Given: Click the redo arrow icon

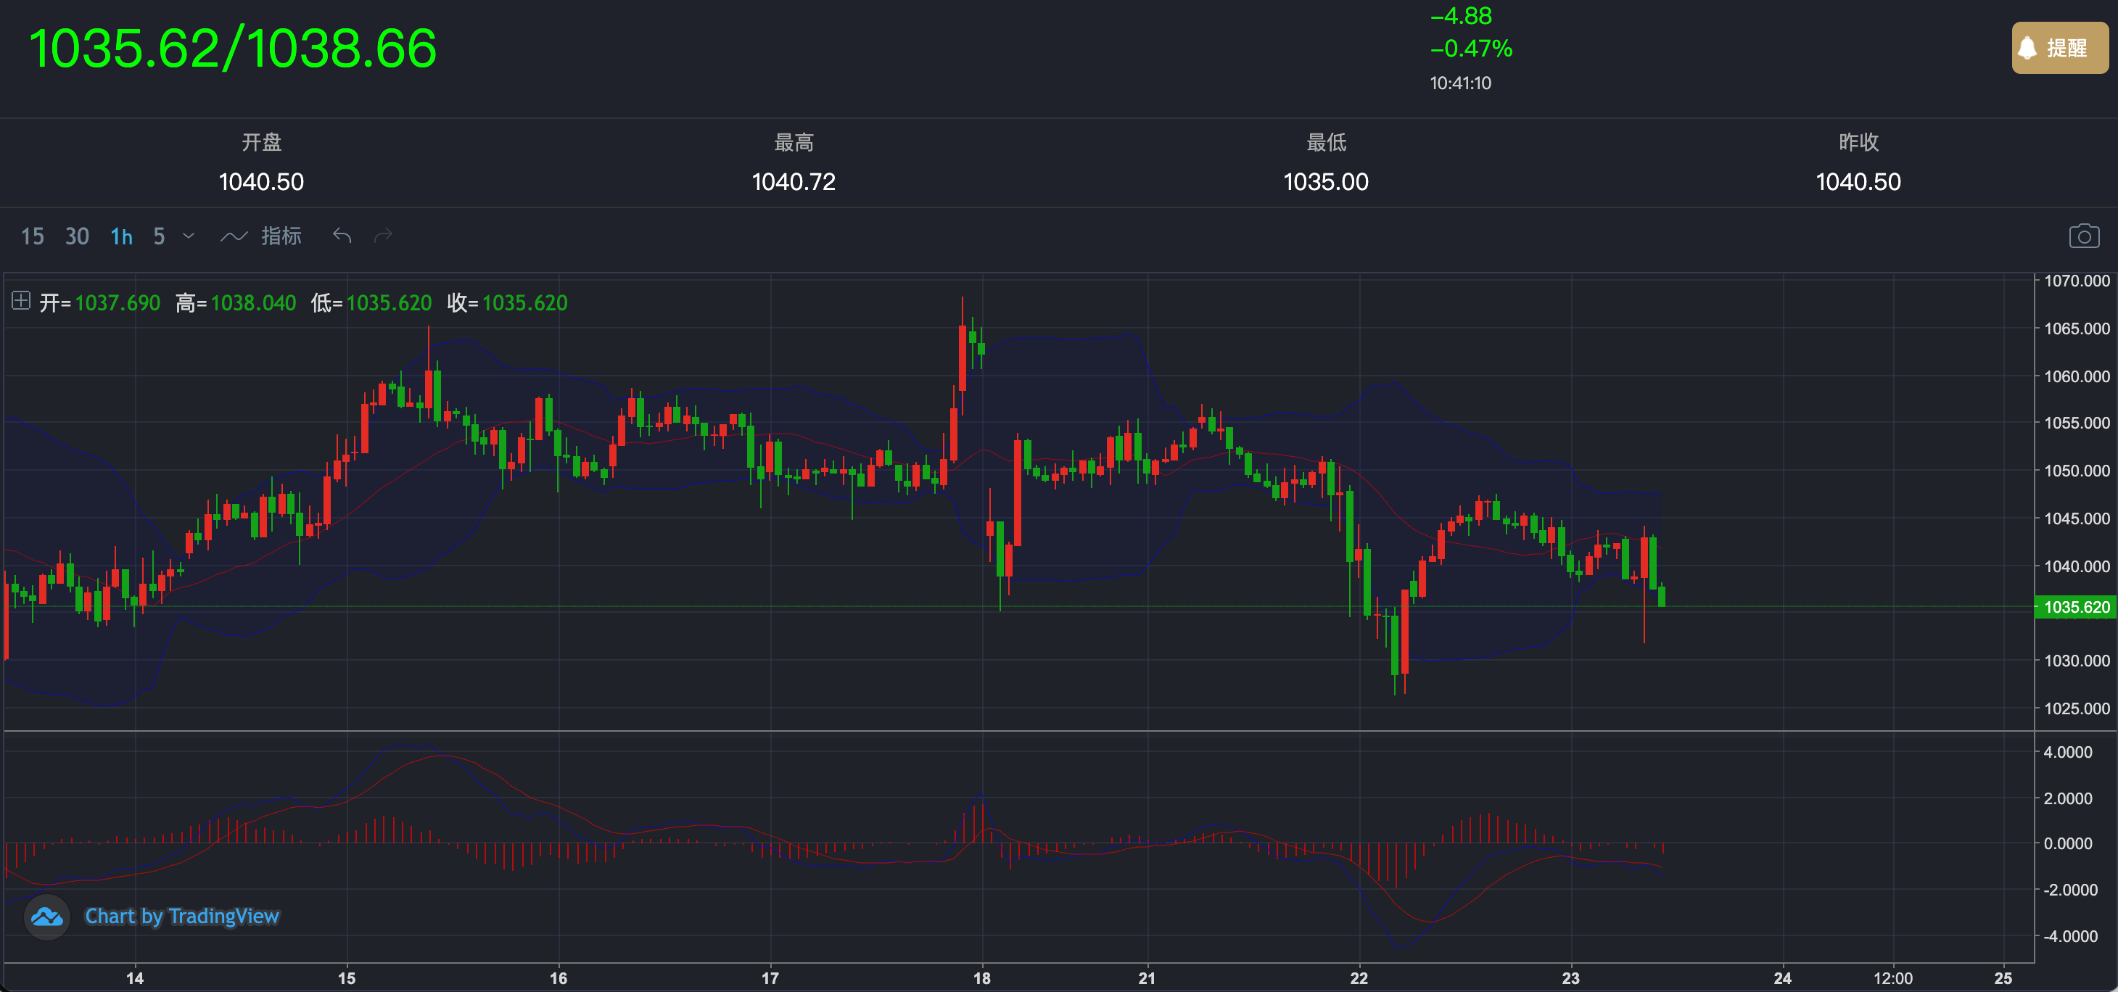Looking at the screenshot, I should [383, 236].
